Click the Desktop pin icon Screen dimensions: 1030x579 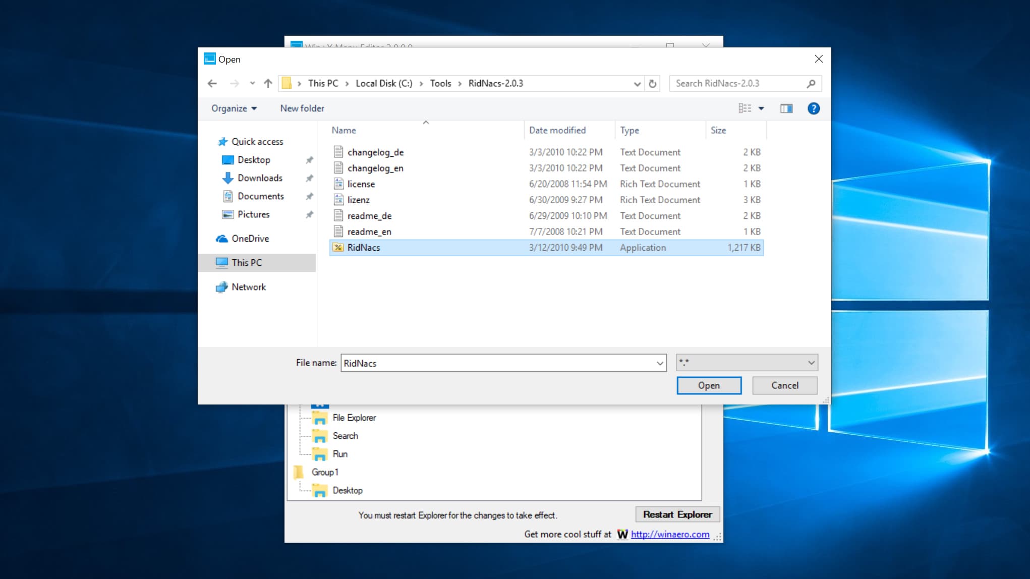[x=309, y=160]
